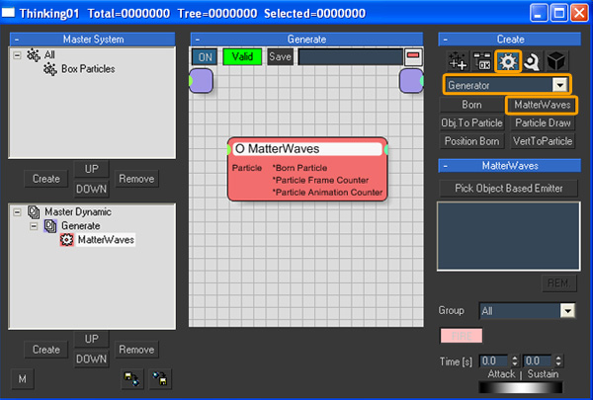
Task: Click the red minus icon beside name field
Action: (x=413, y=57)
